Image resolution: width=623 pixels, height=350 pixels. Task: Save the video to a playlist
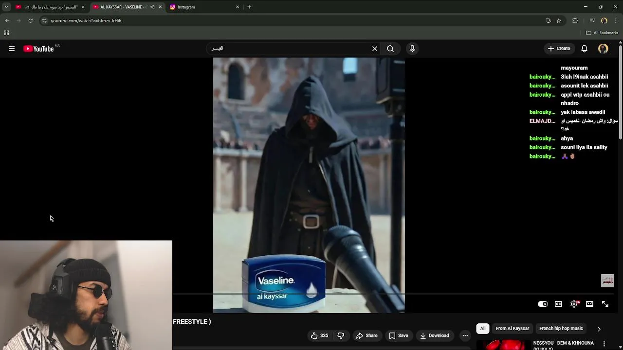point(399,335)
